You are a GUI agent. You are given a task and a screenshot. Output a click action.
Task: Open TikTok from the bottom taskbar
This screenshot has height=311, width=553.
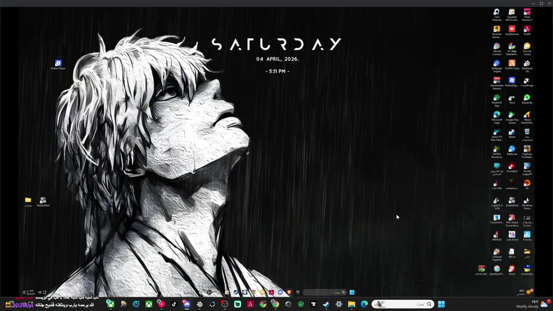coord(174,304)
